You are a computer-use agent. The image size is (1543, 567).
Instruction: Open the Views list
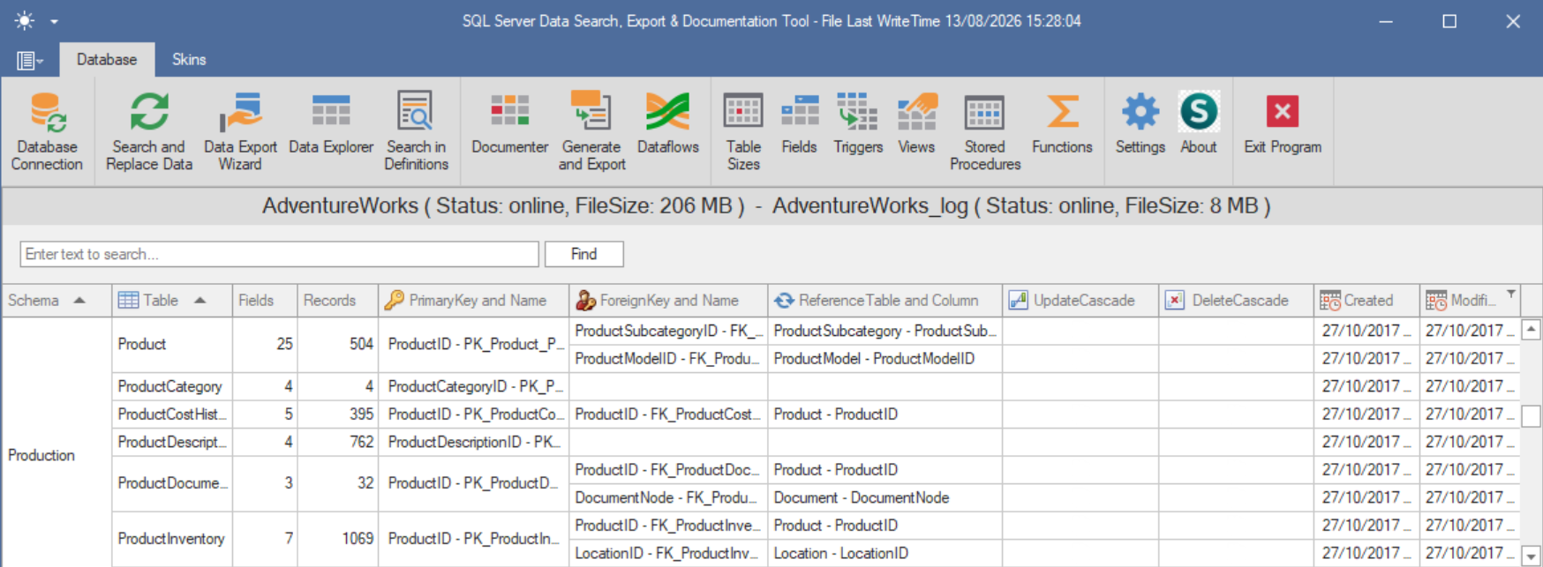(916, 123)
